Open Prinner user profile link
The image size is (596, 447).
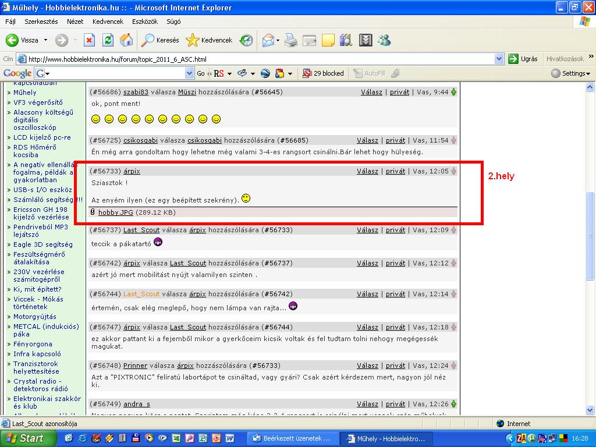[x=135, y=366]
